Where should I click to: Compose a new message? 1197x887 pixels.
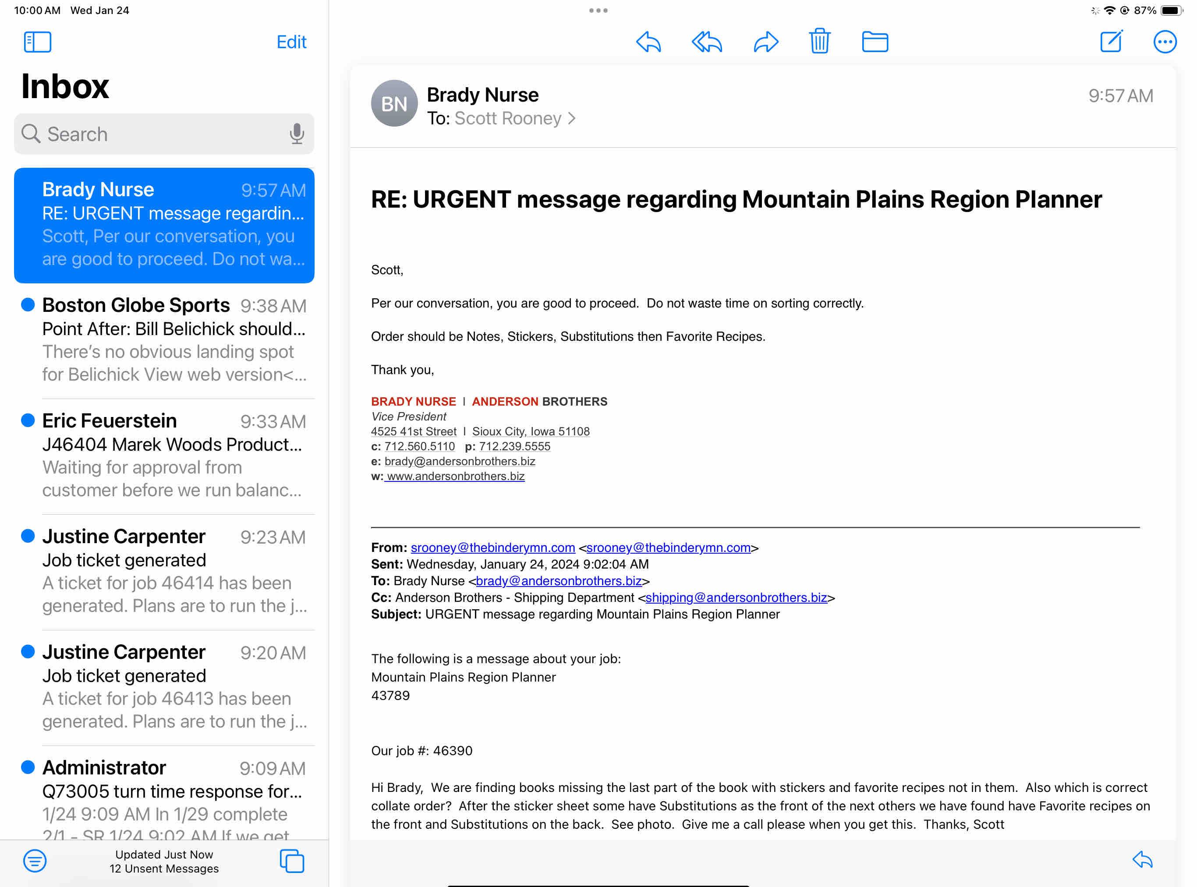click(1111, 41)
